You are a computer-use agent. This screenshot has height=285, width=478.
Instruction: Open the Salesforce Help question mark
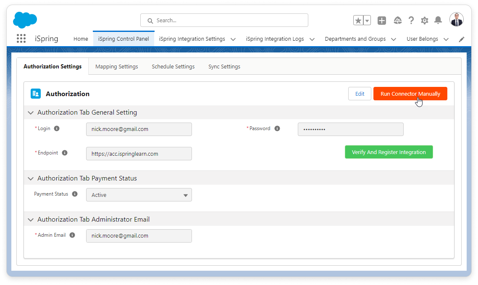point(411,21)
